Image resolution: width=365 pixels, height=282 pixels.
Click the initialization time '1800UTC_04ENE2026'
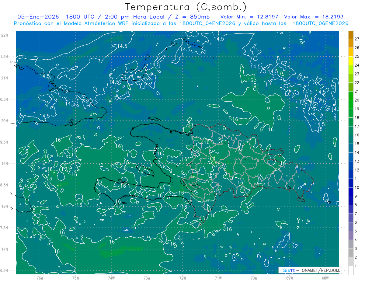[207, 23]
